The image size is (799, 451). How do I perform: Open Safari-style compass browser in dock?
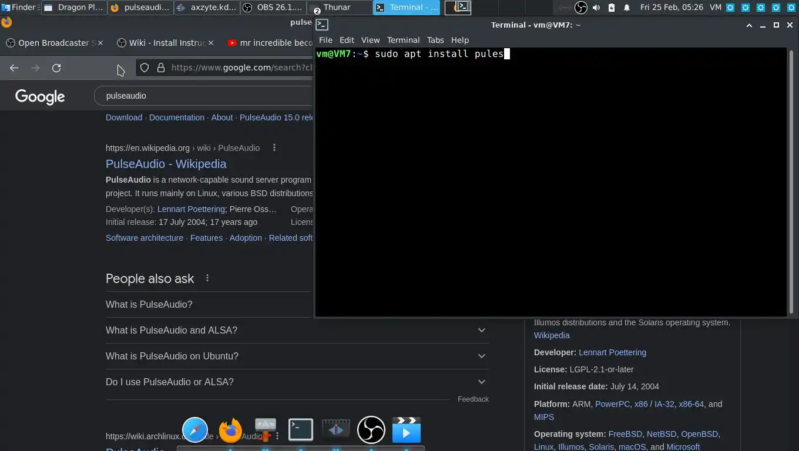point(195,430)
